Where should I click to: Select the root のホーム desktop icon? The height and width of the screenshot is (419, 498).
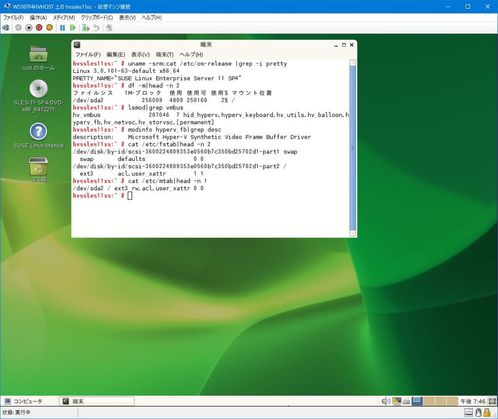click(38, 58)
